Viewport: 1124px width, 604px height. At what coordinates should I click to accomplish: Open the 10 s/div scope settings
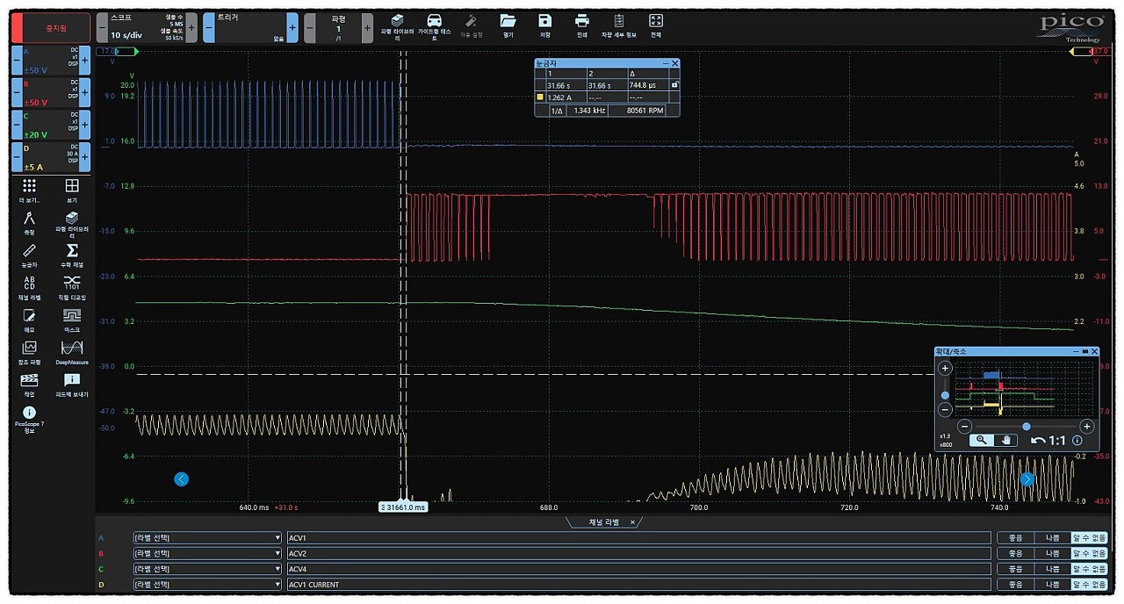[147, 28]
